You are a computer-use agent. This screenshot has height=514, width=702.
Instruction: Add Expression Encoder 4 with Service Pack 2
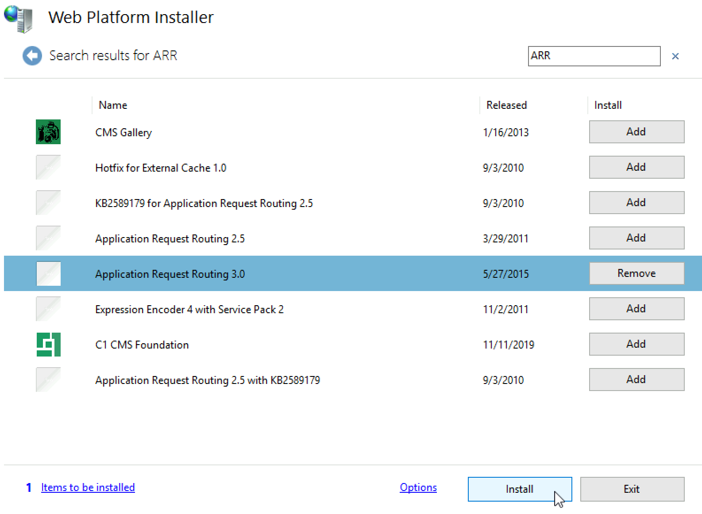click(x=636, y=309)
